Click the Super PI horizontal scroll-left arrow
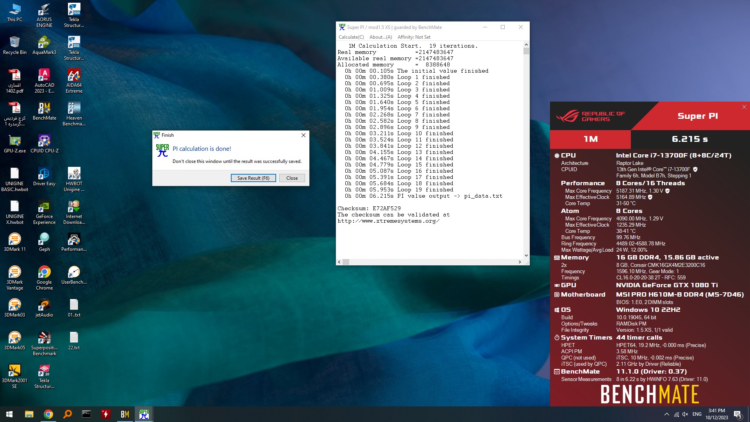The width and height of the screenshot is (750, 422). click(339, 262)
